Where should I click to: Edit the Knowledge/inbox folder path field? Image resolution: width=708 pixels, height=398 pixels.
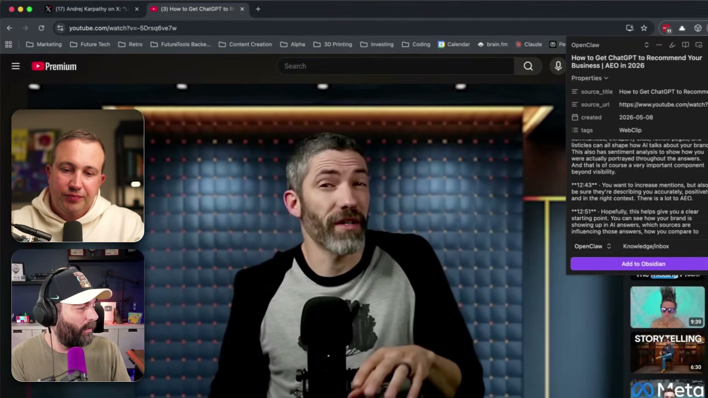point(663,246)
